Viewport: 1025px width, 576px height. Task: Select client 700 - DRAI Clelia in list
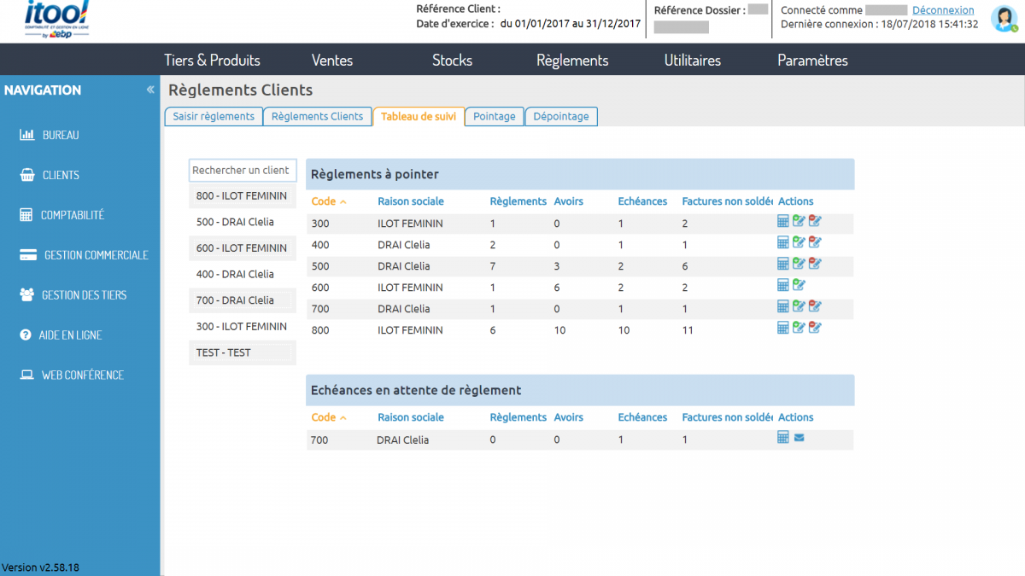(243, 300)
